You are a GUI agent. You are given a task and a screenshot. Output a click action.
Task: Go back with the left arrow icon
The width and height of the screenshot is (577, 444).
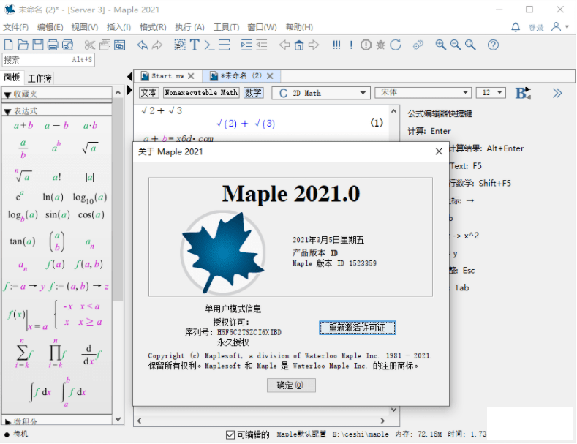(x=284, y=45)
